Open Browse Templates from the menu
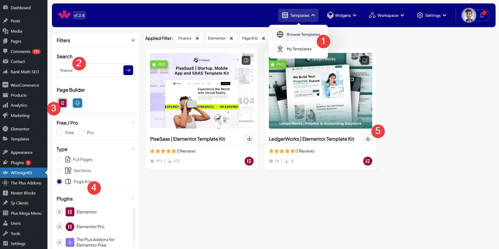Image resolution: width=499 pixels, height=249 pixels. tap(303, 35)
